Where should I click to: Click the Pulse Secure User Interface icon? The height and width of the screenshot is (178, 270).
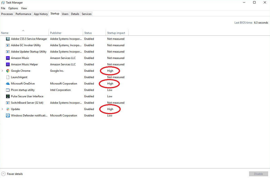point(8,96)
